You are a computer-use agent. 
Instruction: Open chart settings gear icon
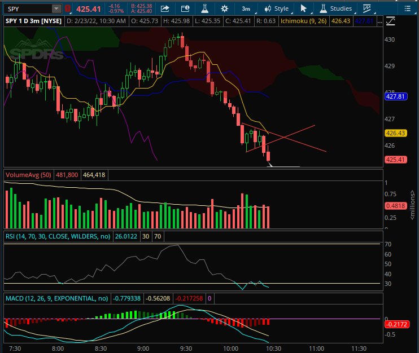tap(225, 9)
